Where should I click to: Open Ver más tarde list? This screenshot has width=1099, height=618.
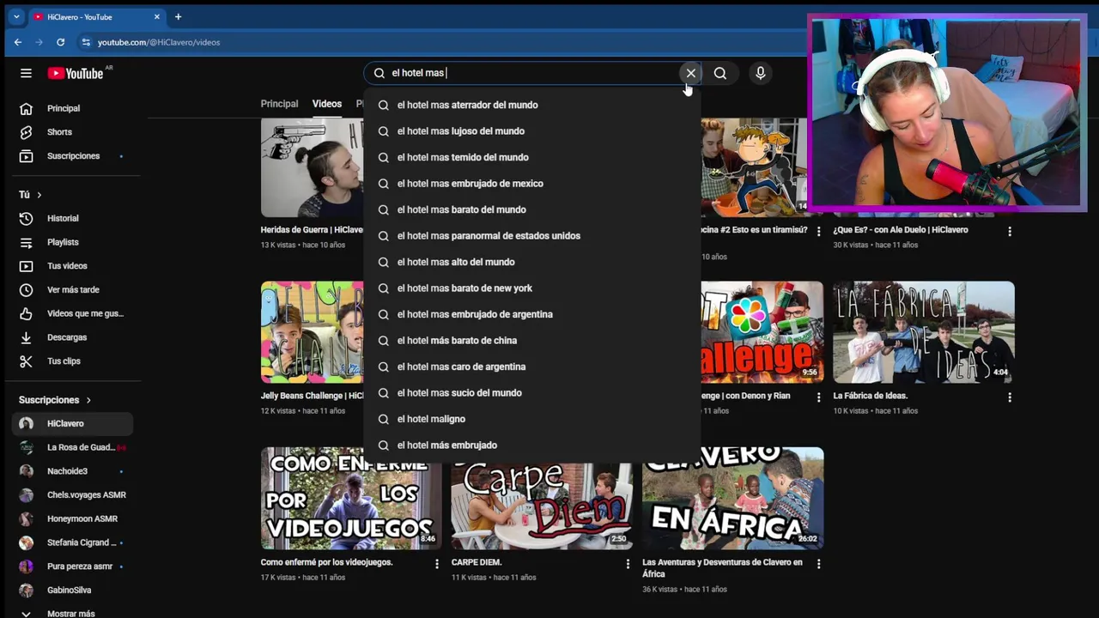coord(73,290)
